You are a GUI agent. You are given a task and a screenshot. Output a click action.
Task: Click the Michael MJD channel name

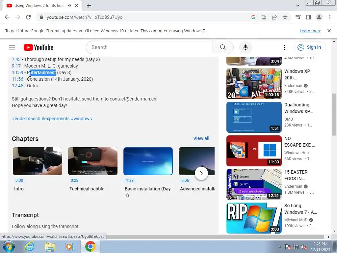point(296,220)
